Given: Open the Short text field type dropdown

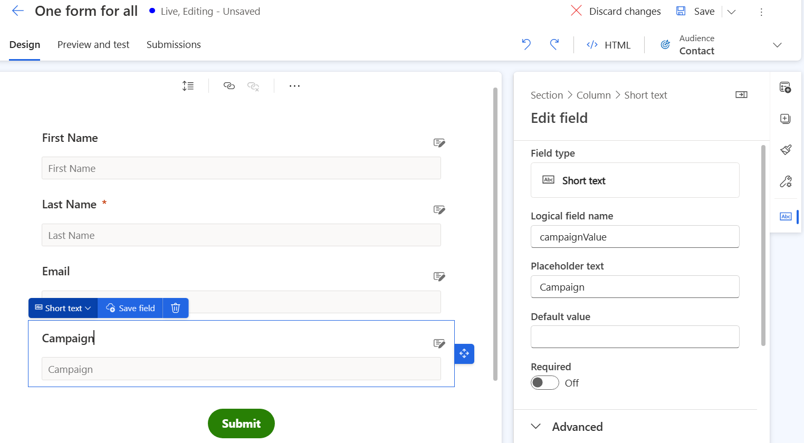Looking at the screenshot, I should (63, 308).
